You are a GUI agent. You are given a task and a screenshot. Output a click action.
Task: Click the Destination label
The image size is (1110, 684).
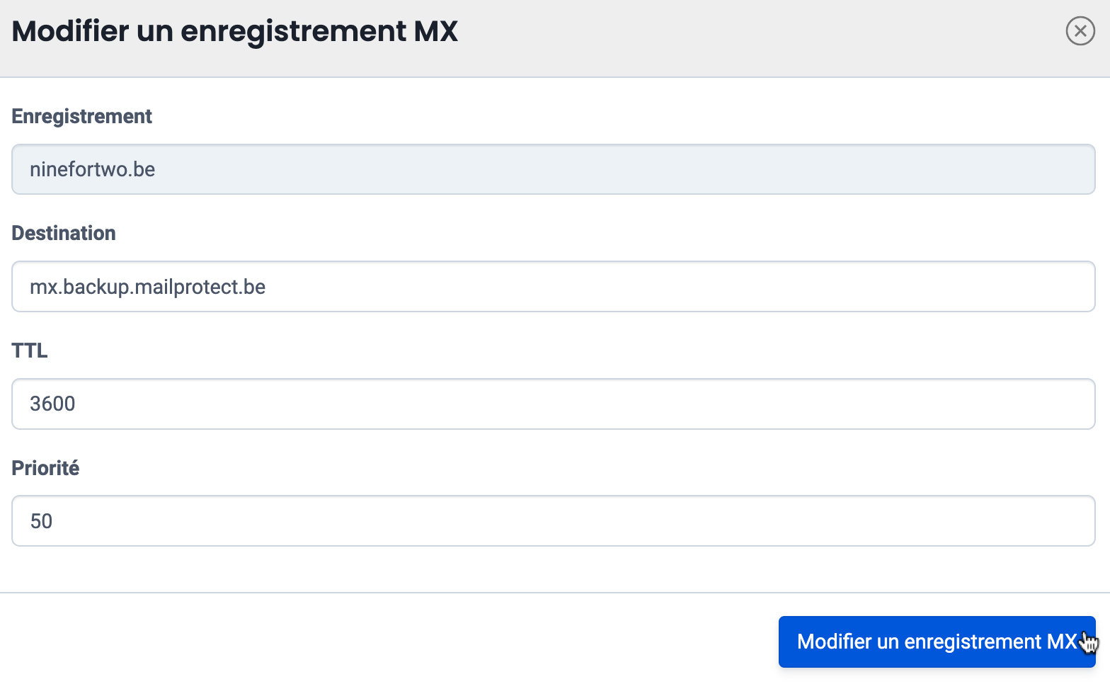pyautogui.click(x=64, y=233)
